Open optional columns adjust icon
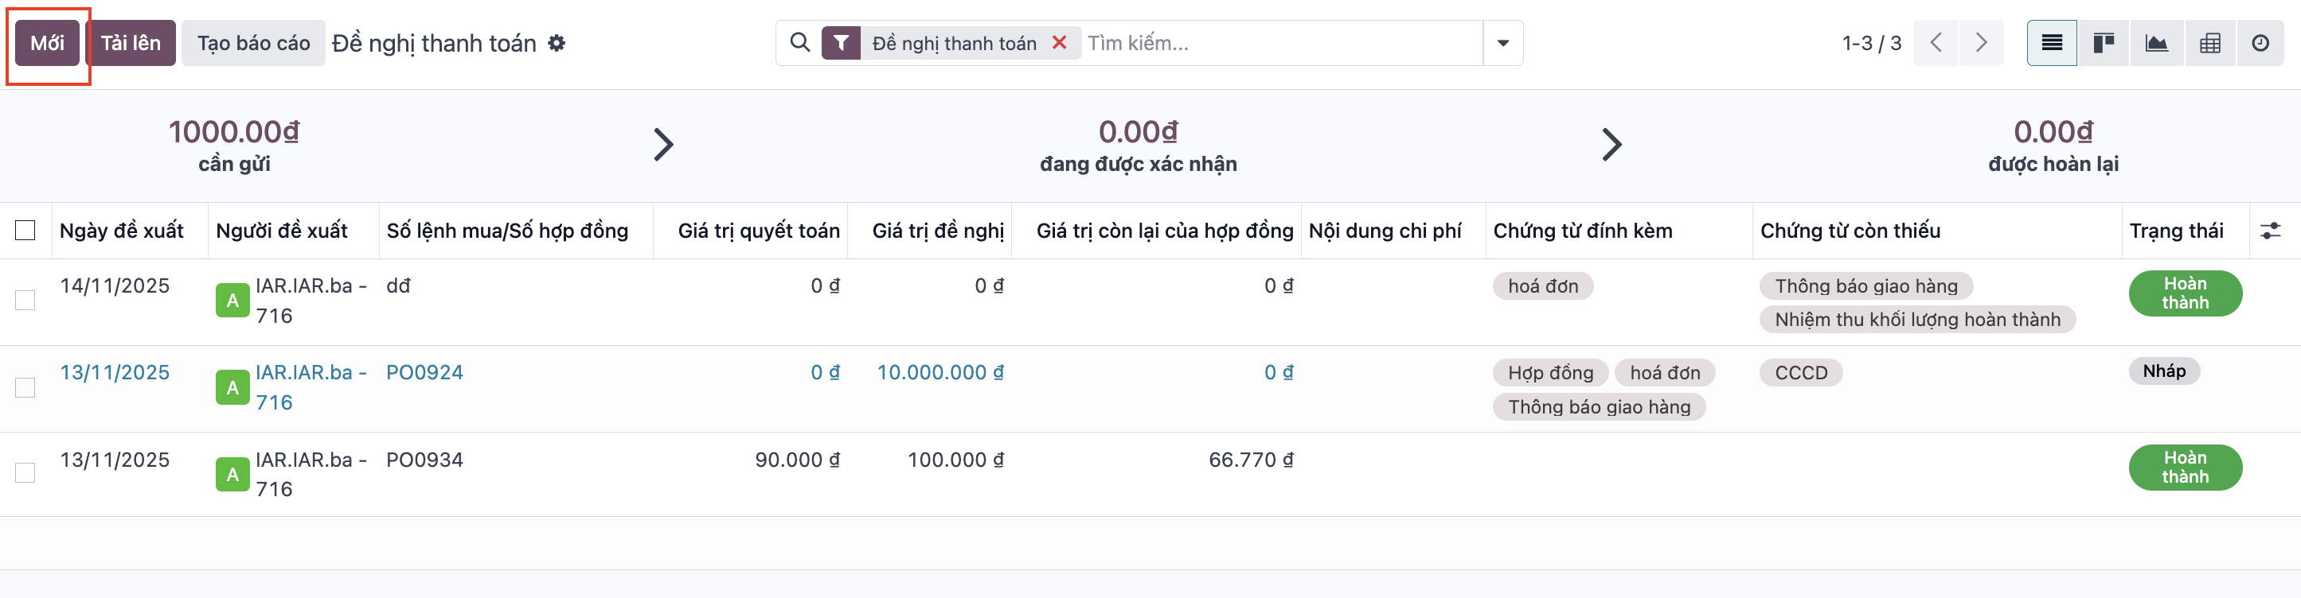This screenshot has height=598, width=2301. [x=2270, y=231]
